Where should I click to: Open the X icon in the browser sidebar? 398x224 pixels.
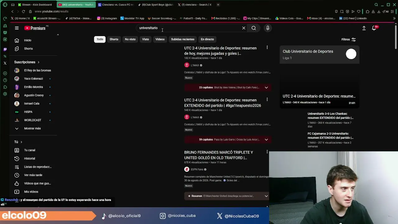(5, 63)
